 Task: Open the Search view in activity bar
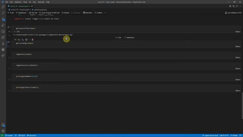3,13
